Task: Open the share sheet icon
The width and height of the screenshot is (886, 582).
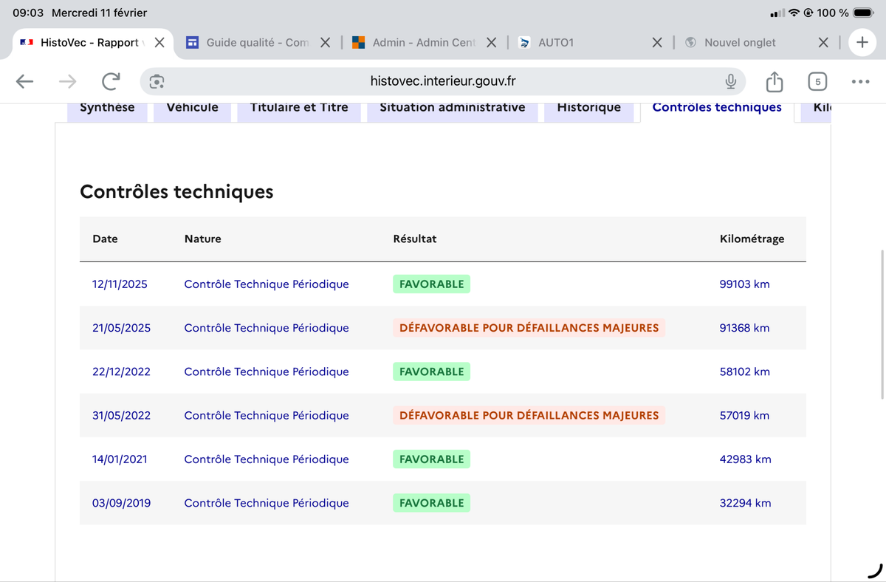Action: pyautogui.click(x=774, y=81)
